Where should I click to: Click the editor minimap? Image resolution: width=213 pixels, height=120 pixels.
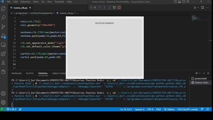pos(200,18)
